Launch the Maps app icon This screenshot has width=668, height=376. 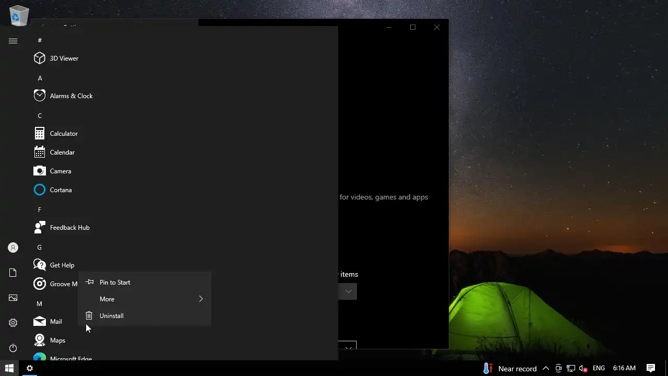[40, 340]
